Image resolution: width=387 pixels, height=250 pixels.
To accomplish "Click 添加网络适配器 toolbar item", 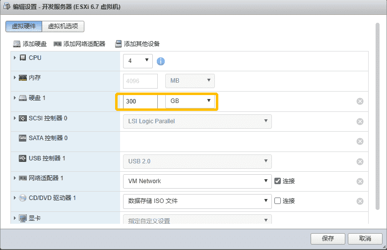I will pyautogui.click(x=79, y=44).
